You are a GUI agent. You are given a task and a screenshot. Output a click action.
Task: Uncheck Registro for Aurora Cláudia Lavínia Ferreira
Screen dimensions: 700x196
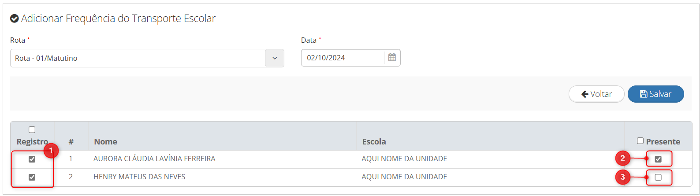pos(32,159)
